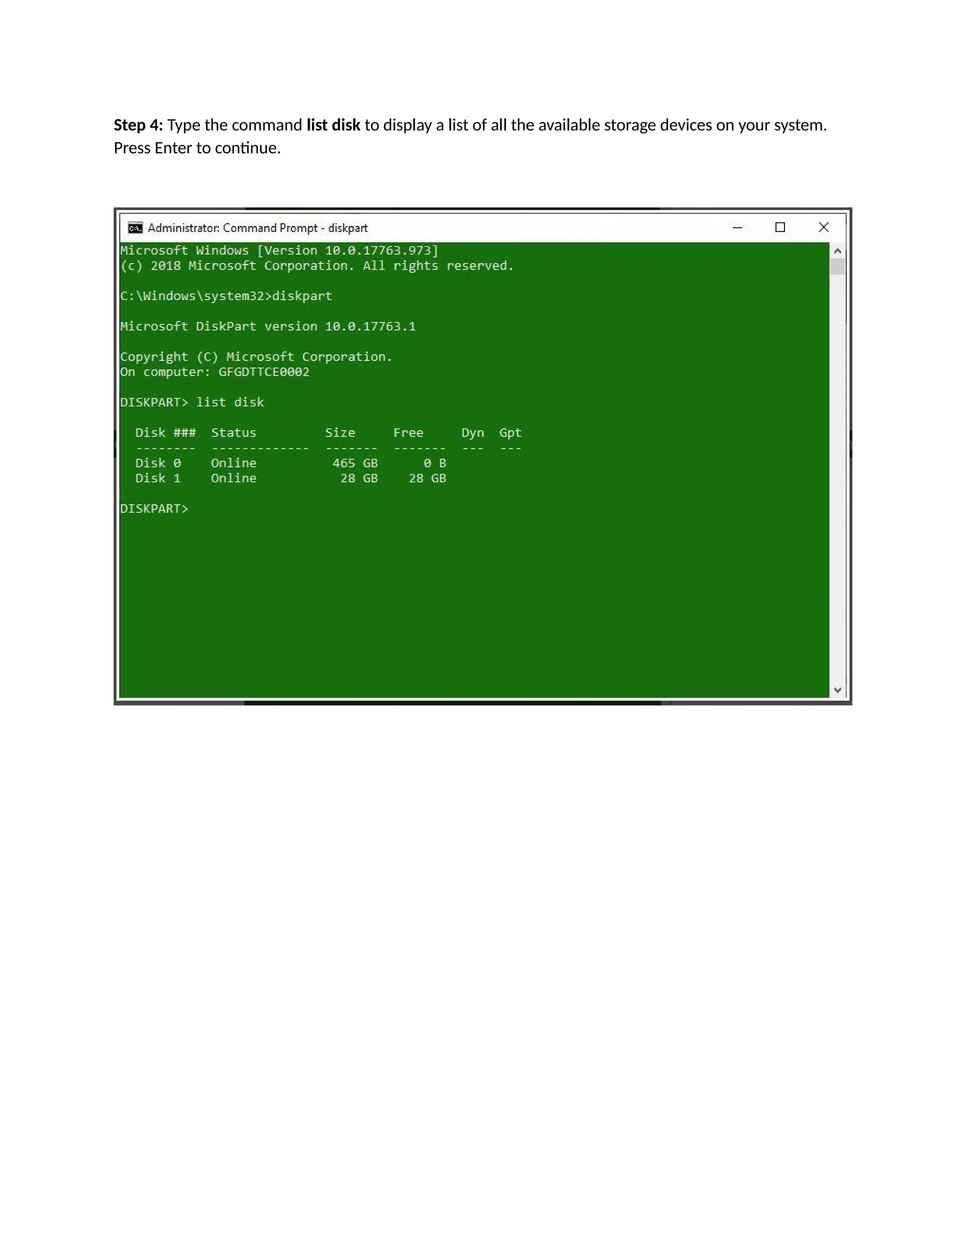The height and width of the screenshot is (1250, 966).
Task: Maximize the Command Prompt diskpart window
Action: (780, 227)
